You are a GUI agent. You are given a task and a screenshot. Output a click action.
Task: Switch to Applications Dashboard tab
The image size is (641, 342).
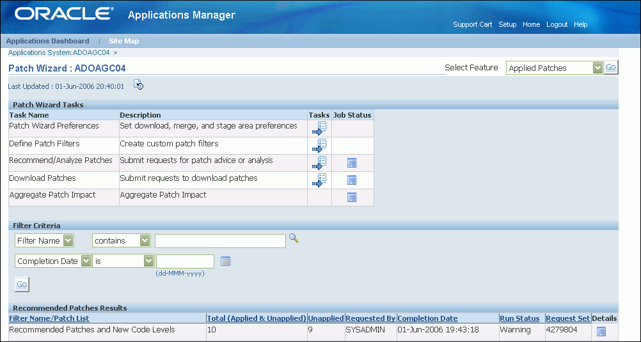[x=47, y=41]
